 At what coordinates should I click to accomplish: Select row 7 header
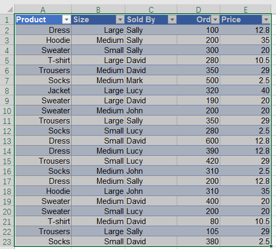coord(7,81)
